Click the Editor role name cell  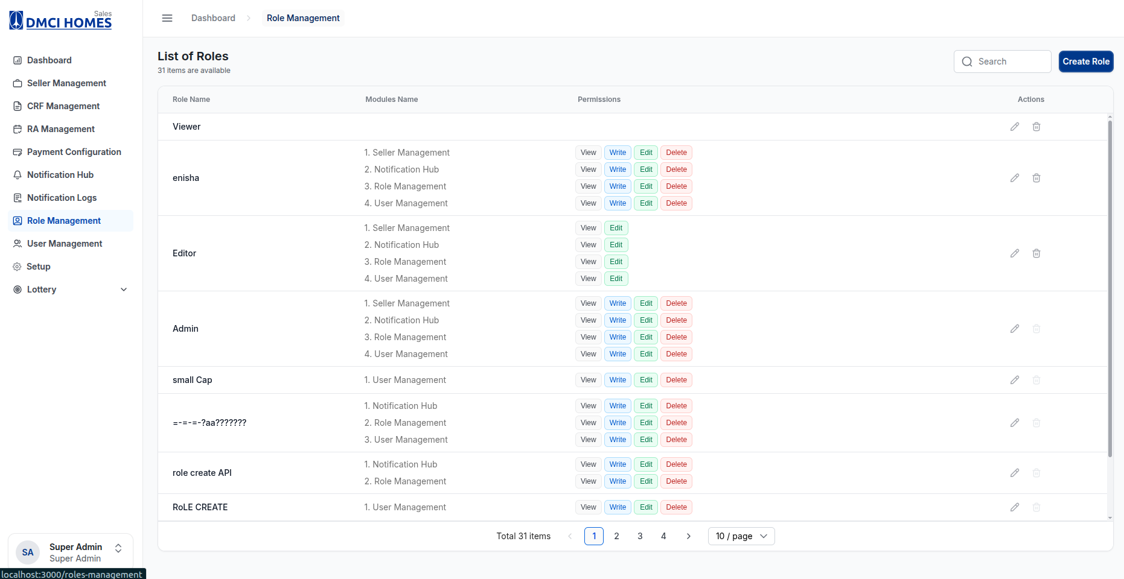(184, 253)
